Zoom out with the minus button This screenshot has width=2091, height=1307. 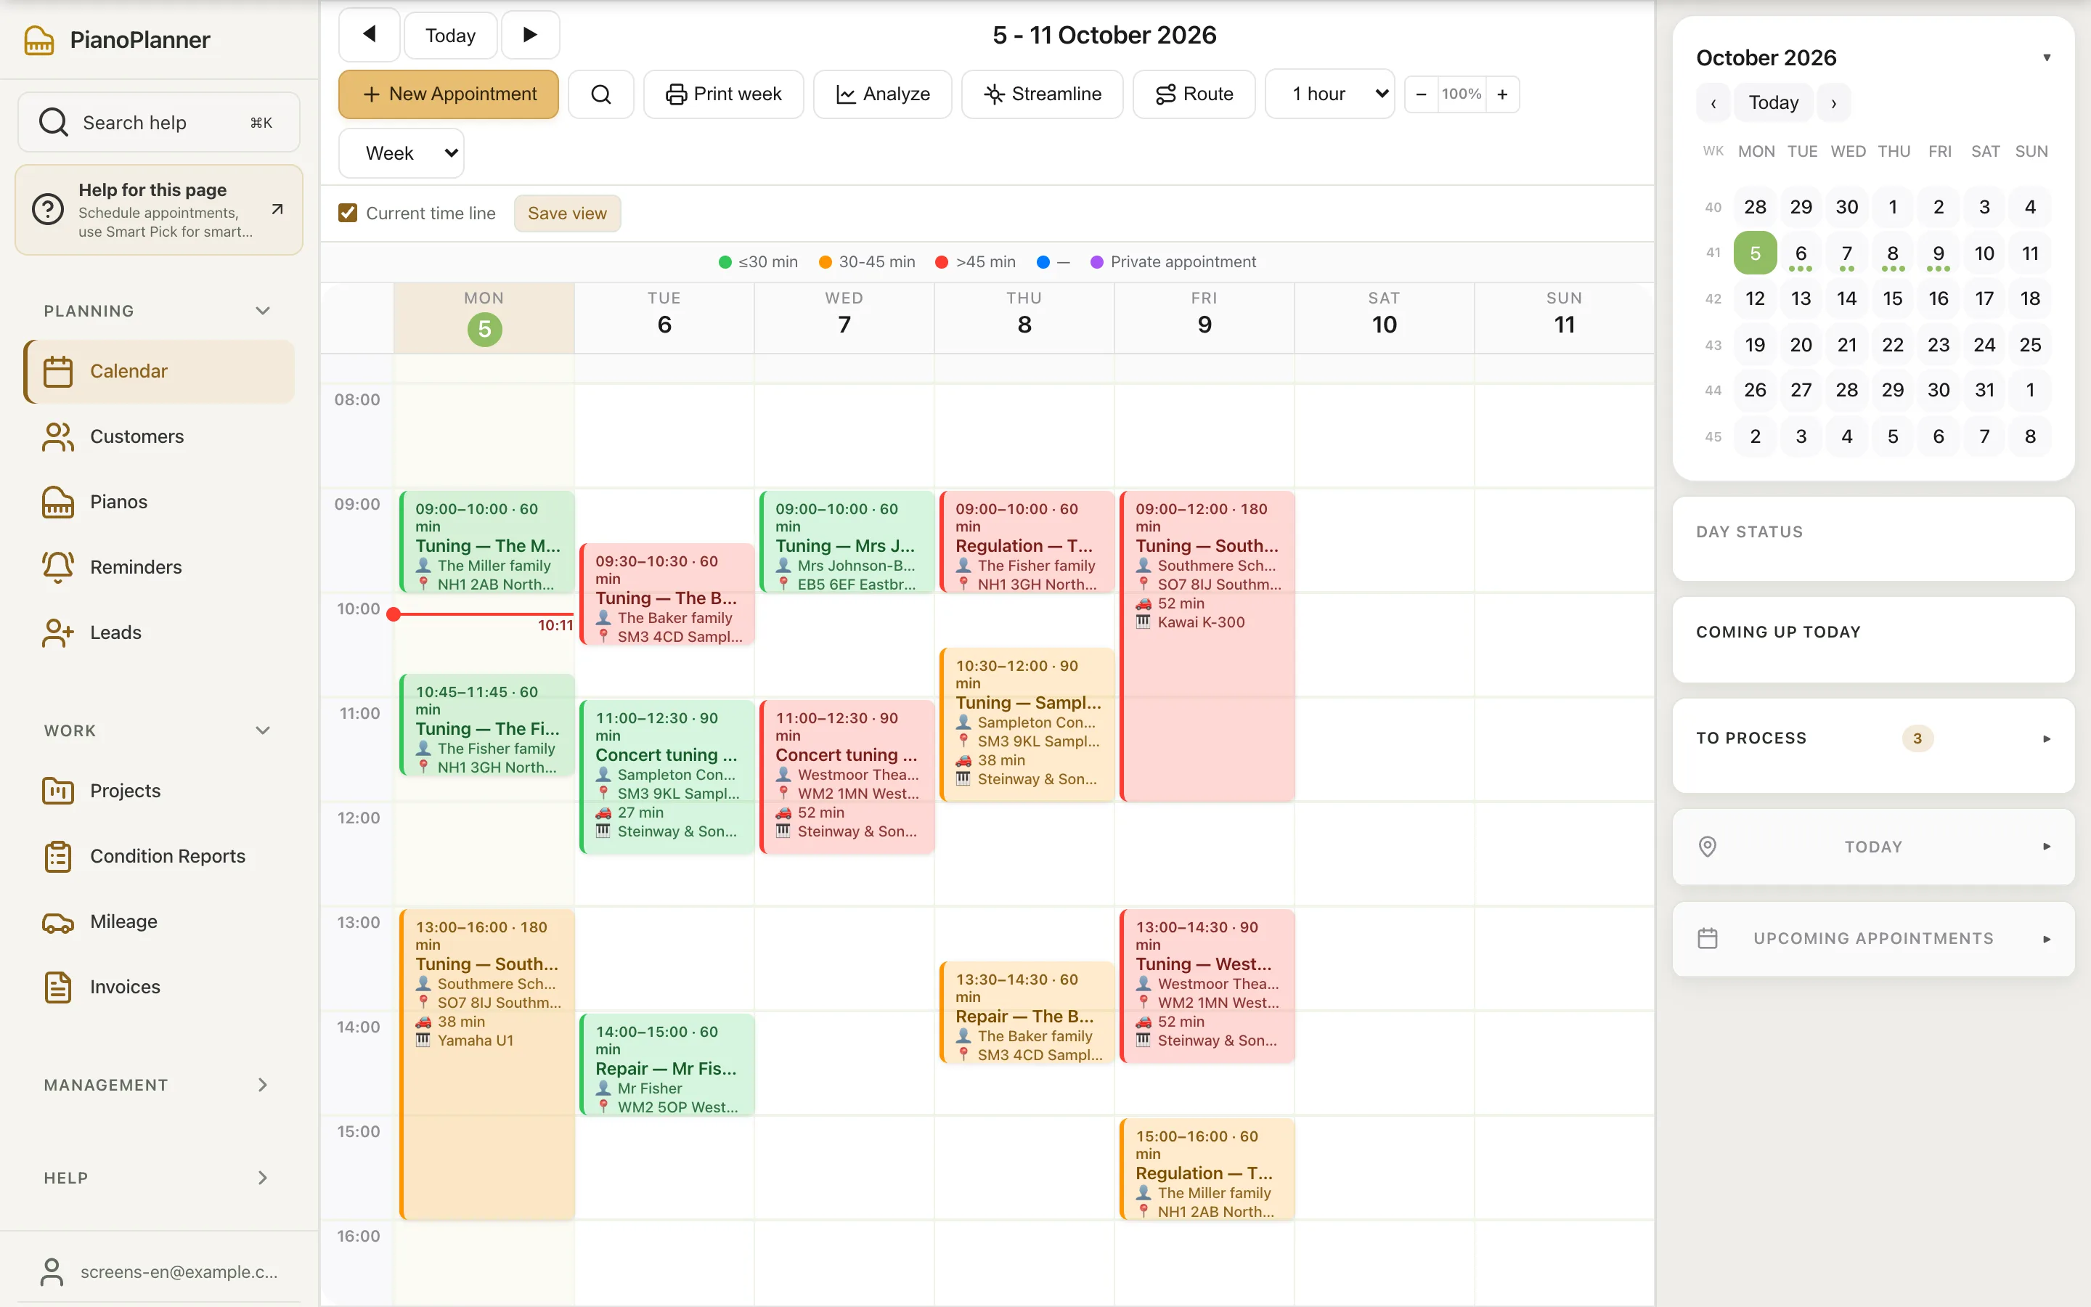click(x=1422, y=94)
